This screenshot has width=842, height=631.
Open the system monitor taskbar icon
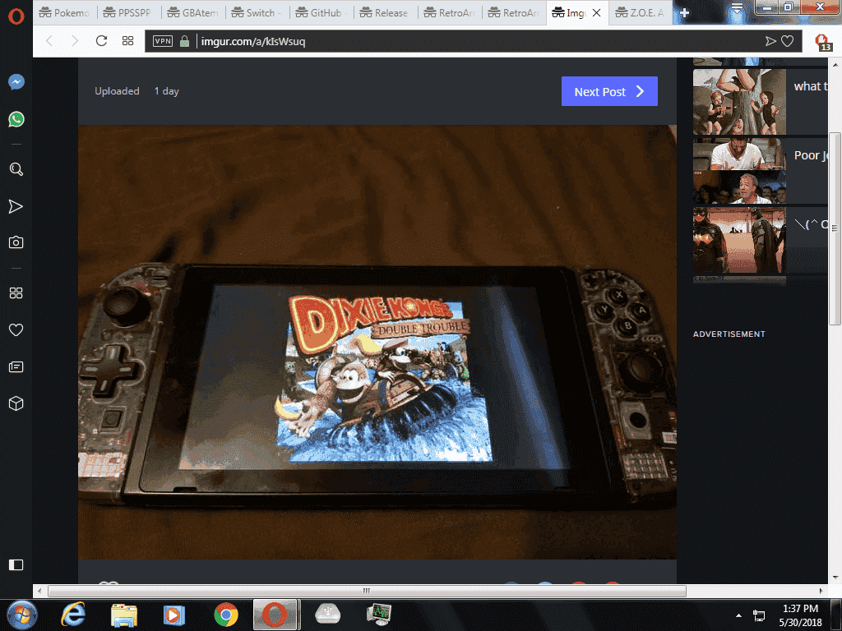(379, 615)
